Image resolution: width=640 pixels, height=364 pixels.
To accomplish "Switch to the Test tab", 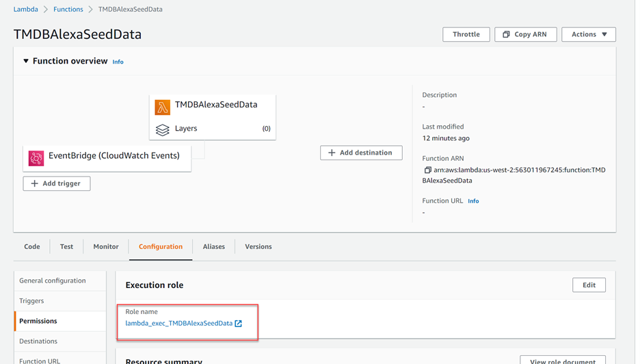I will coord(66,247).
